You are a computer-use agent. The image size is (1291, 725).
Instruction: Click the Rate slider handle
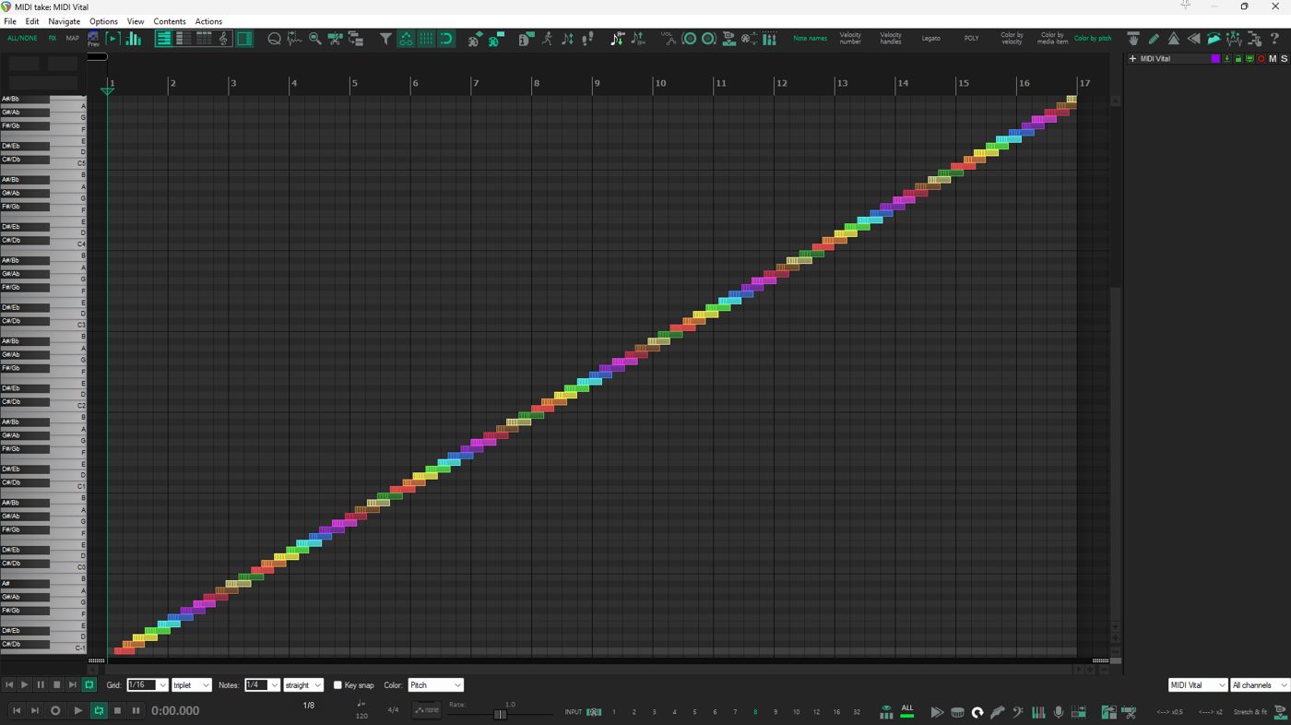click(500, 714)
